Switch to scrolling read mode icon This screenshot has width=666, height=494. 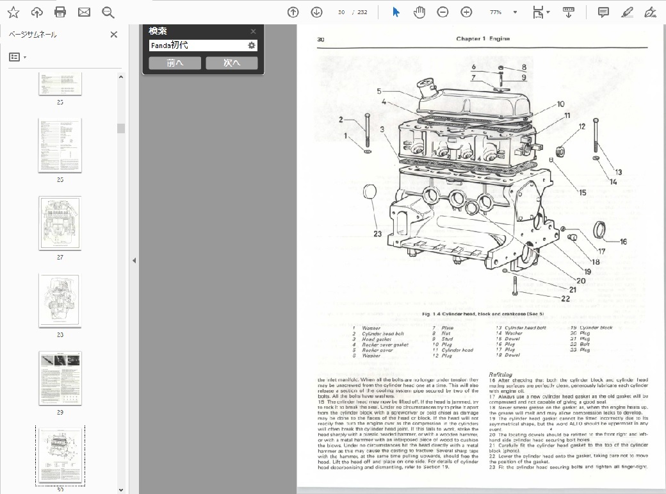click(568, 12)
